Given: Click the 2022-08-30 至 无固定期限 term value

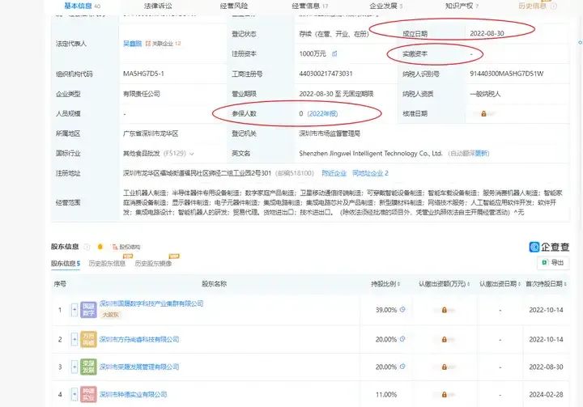Looking at the screenshot, I should tap(336, 94).
